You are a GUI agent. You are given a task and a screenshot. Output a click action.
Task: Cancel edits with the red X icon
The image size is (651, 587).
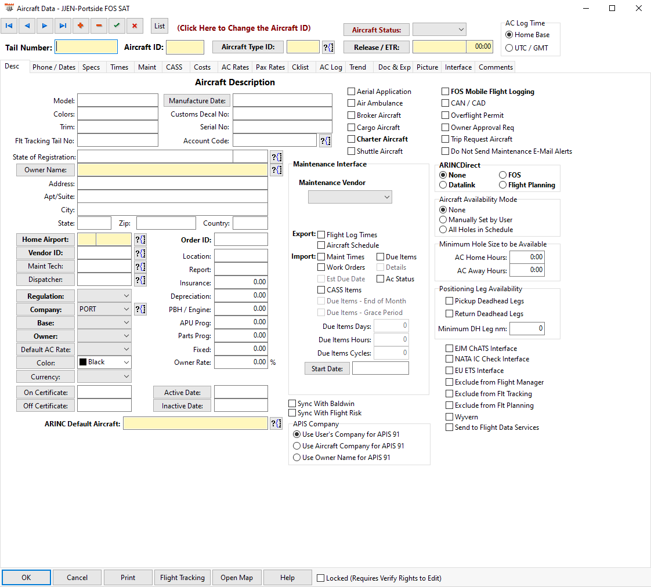[135, 26]
